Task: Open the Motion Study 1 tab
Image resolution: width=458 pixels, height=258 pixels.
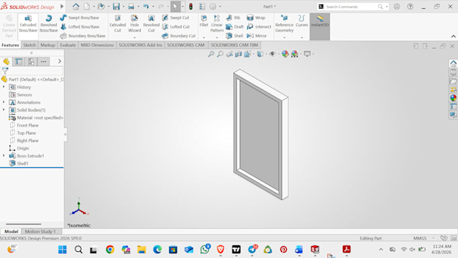Action: point(40,232)
